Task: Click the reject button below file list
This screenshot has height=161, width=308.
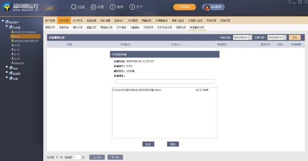Action: [x=173, y=144]
